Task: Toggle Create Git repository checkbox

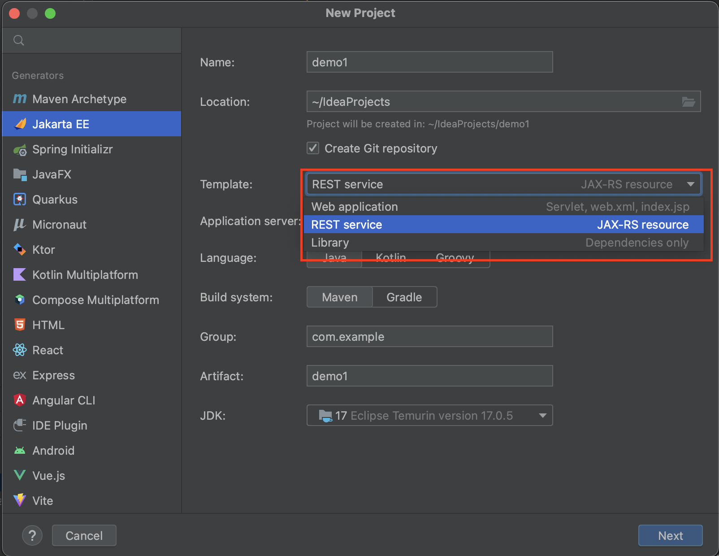Action: pyautogui.click(x=313, y=148)
